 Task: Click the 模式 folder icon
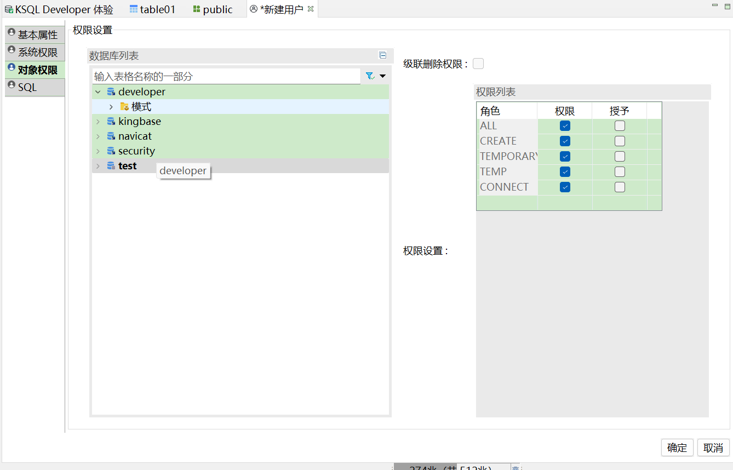[x=124, y=107]
